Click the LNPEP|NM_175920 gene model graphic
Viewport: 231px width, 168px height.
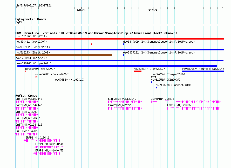pos(194,108)
